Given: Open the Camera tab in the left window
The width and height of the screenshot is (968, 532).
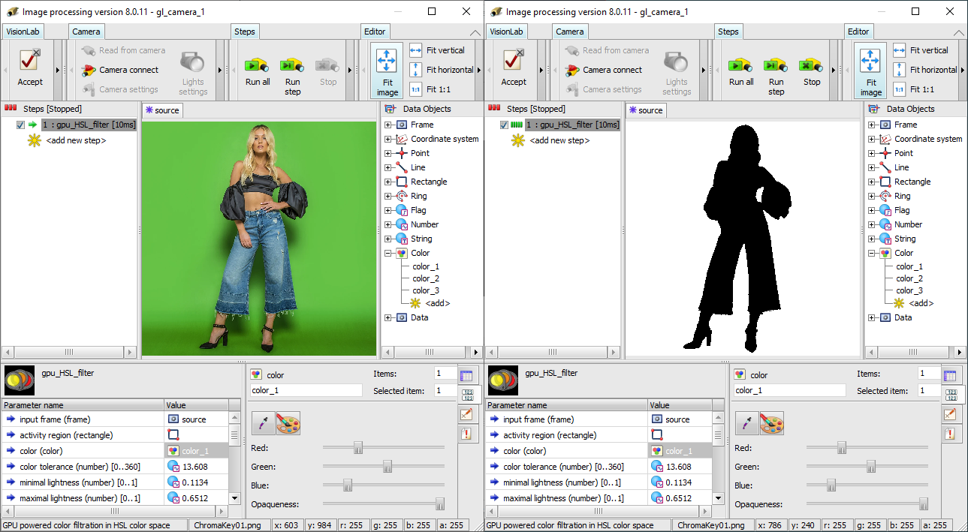Looking at the screenshot, I should [x=86, y=32].
